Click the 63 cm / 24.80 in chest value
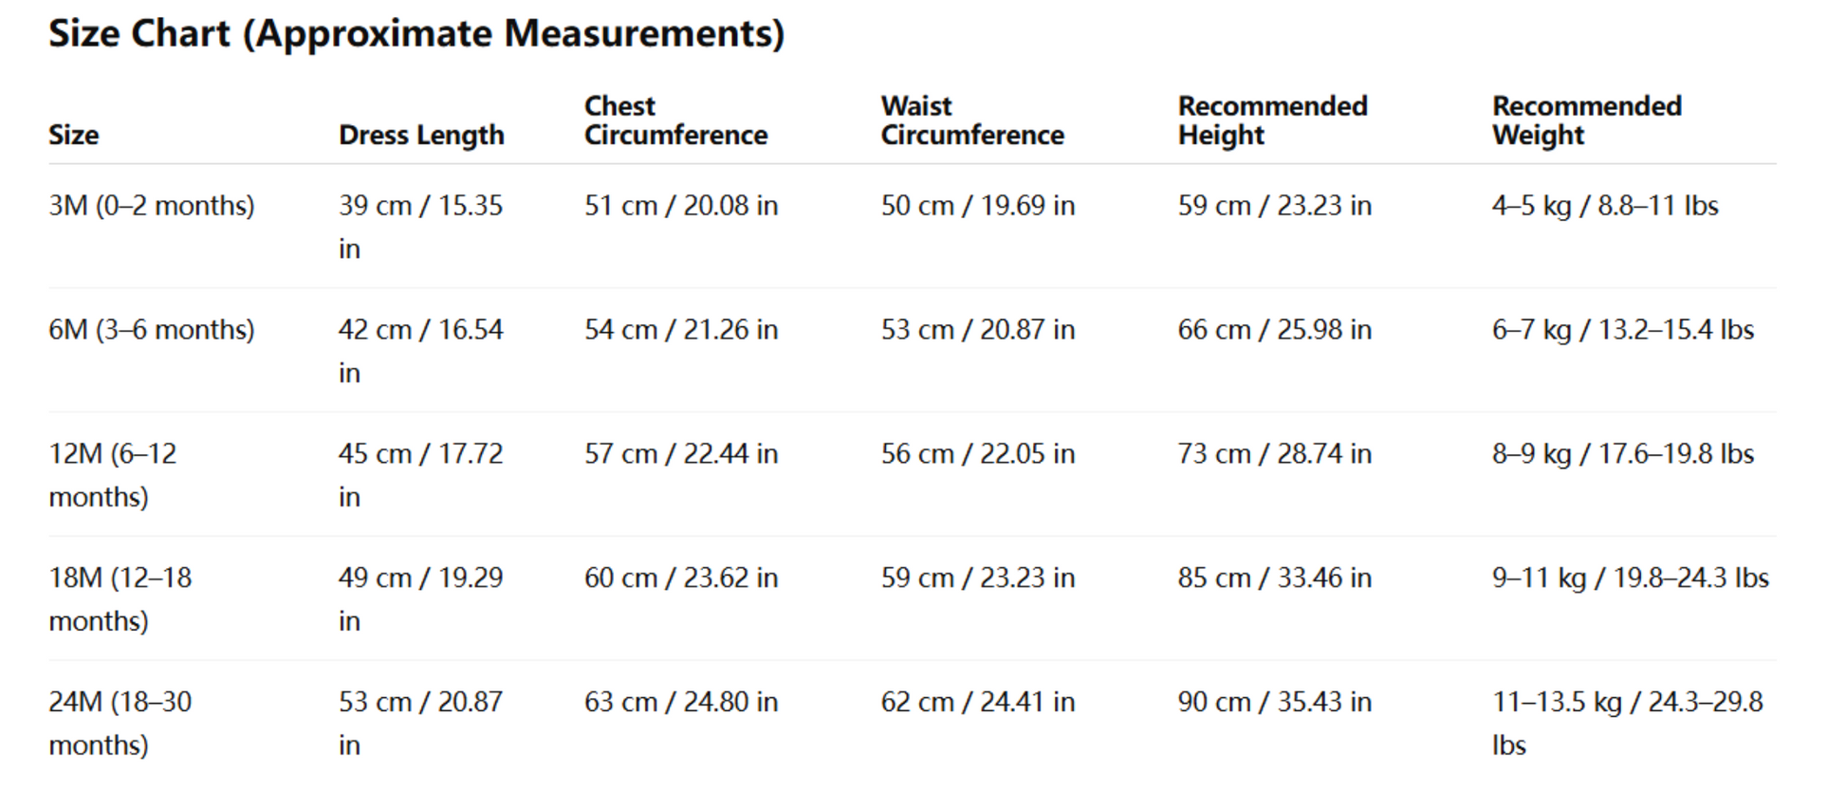This screenshot has height=808, width=1846. (680, 703)
